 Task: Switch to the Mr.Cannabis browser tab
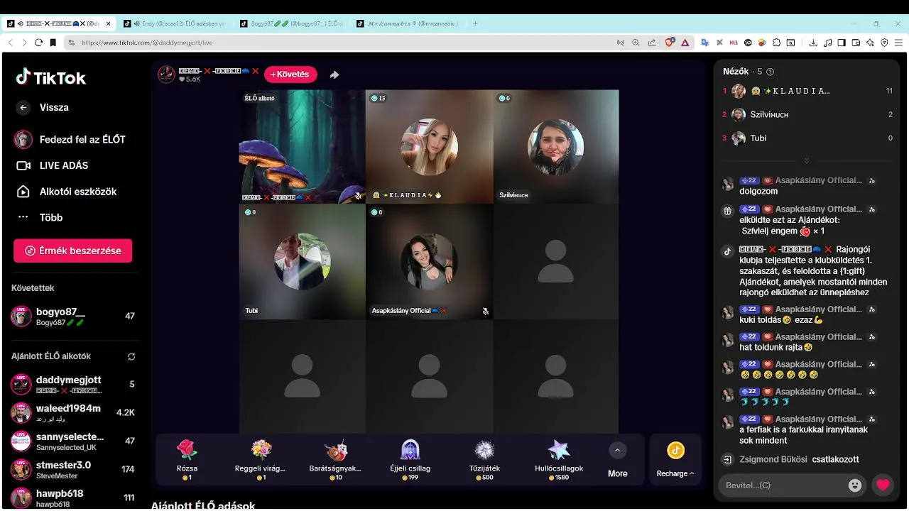coord(408,23)
